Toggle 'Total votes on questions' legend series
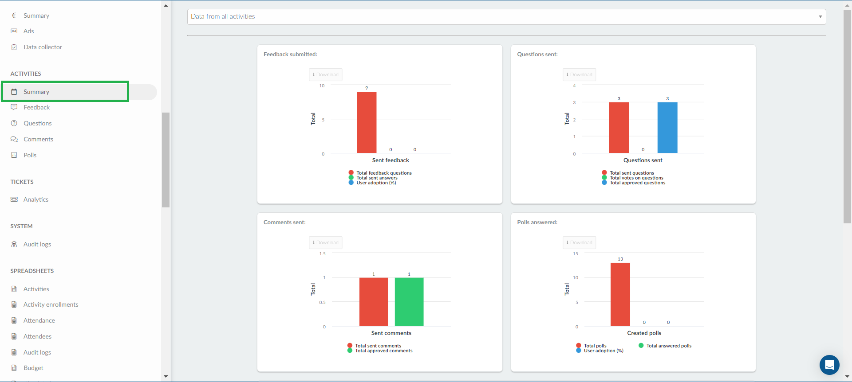Viewport: 852px width, 382px height. [x=633, y=178]
